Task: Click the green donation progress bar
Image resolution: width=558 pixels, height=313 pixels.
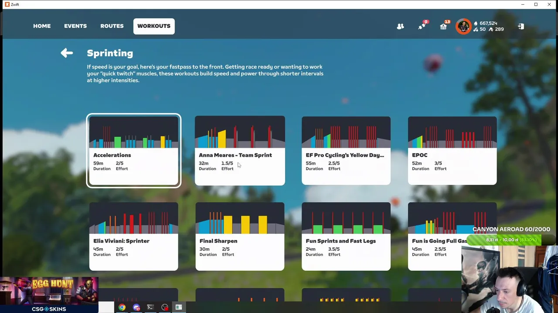Action: pos(511,240)
